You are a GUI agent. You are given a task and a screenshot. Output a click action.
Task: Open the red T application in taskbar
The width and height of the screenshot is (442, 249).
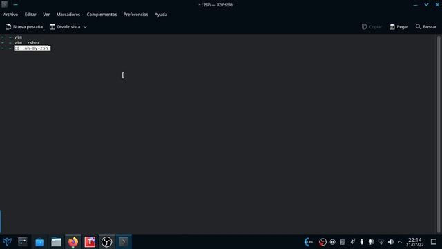(x=90, y=242)
